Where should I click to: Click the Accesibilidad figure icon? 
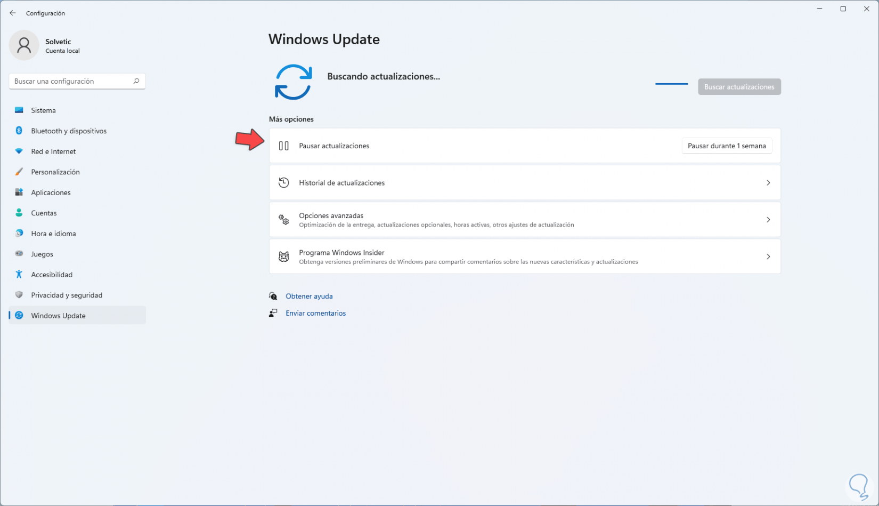point(19,275)
